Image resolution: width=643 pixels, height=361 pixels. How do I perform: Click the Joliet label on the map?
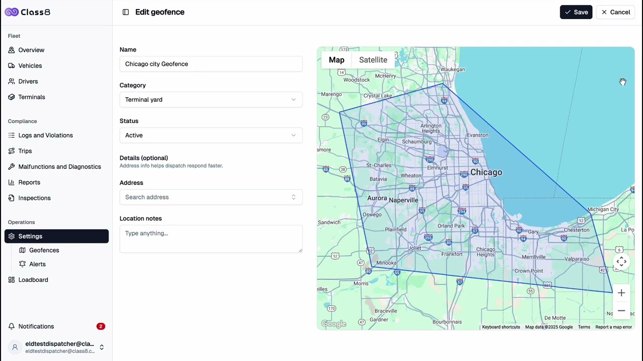414,248
